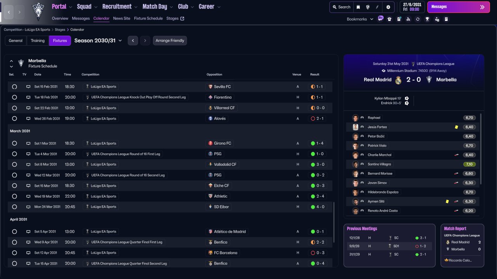Screen dimensions: 497x279
Task: Click the yellow card icon for Jesús Fortea
Action: [456, 127]
